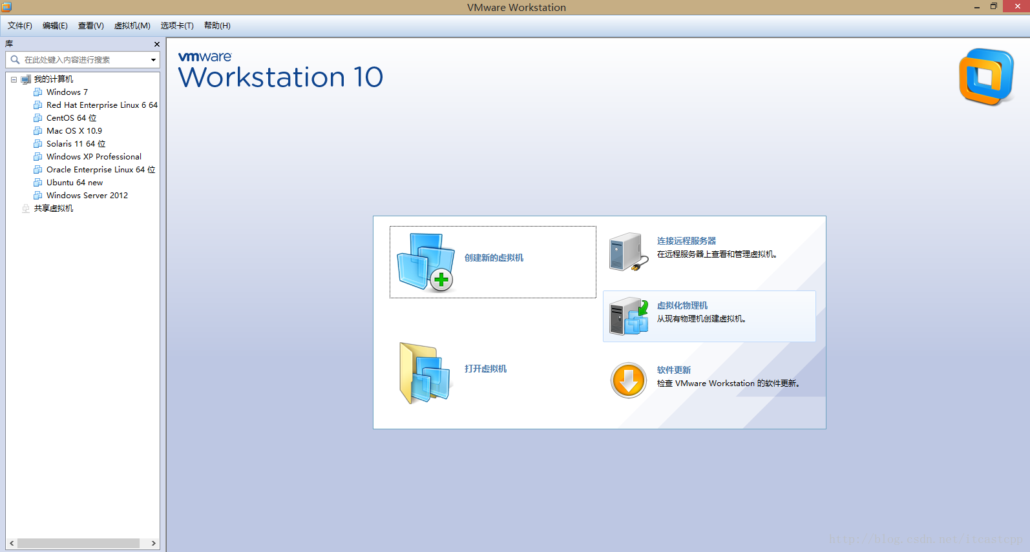Minimize the VMware Workstation window
This screenshot has width=1030, height=552.
coord(977,7)
